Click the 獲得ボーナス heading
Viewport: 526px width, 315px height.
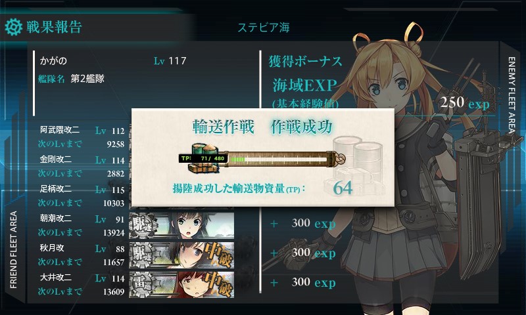[305, 61]
